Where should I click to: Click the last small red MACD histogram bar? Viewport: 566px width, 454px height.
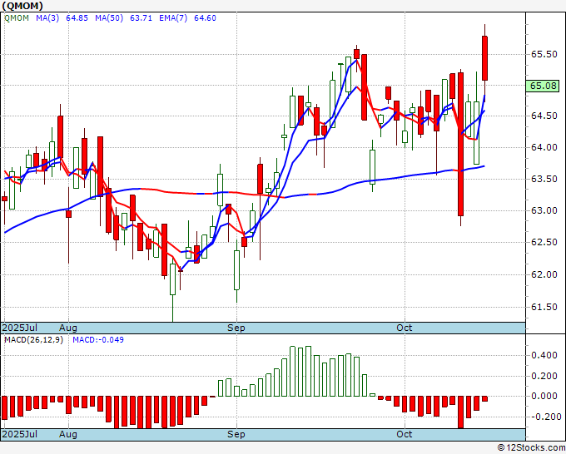[484, 399]
